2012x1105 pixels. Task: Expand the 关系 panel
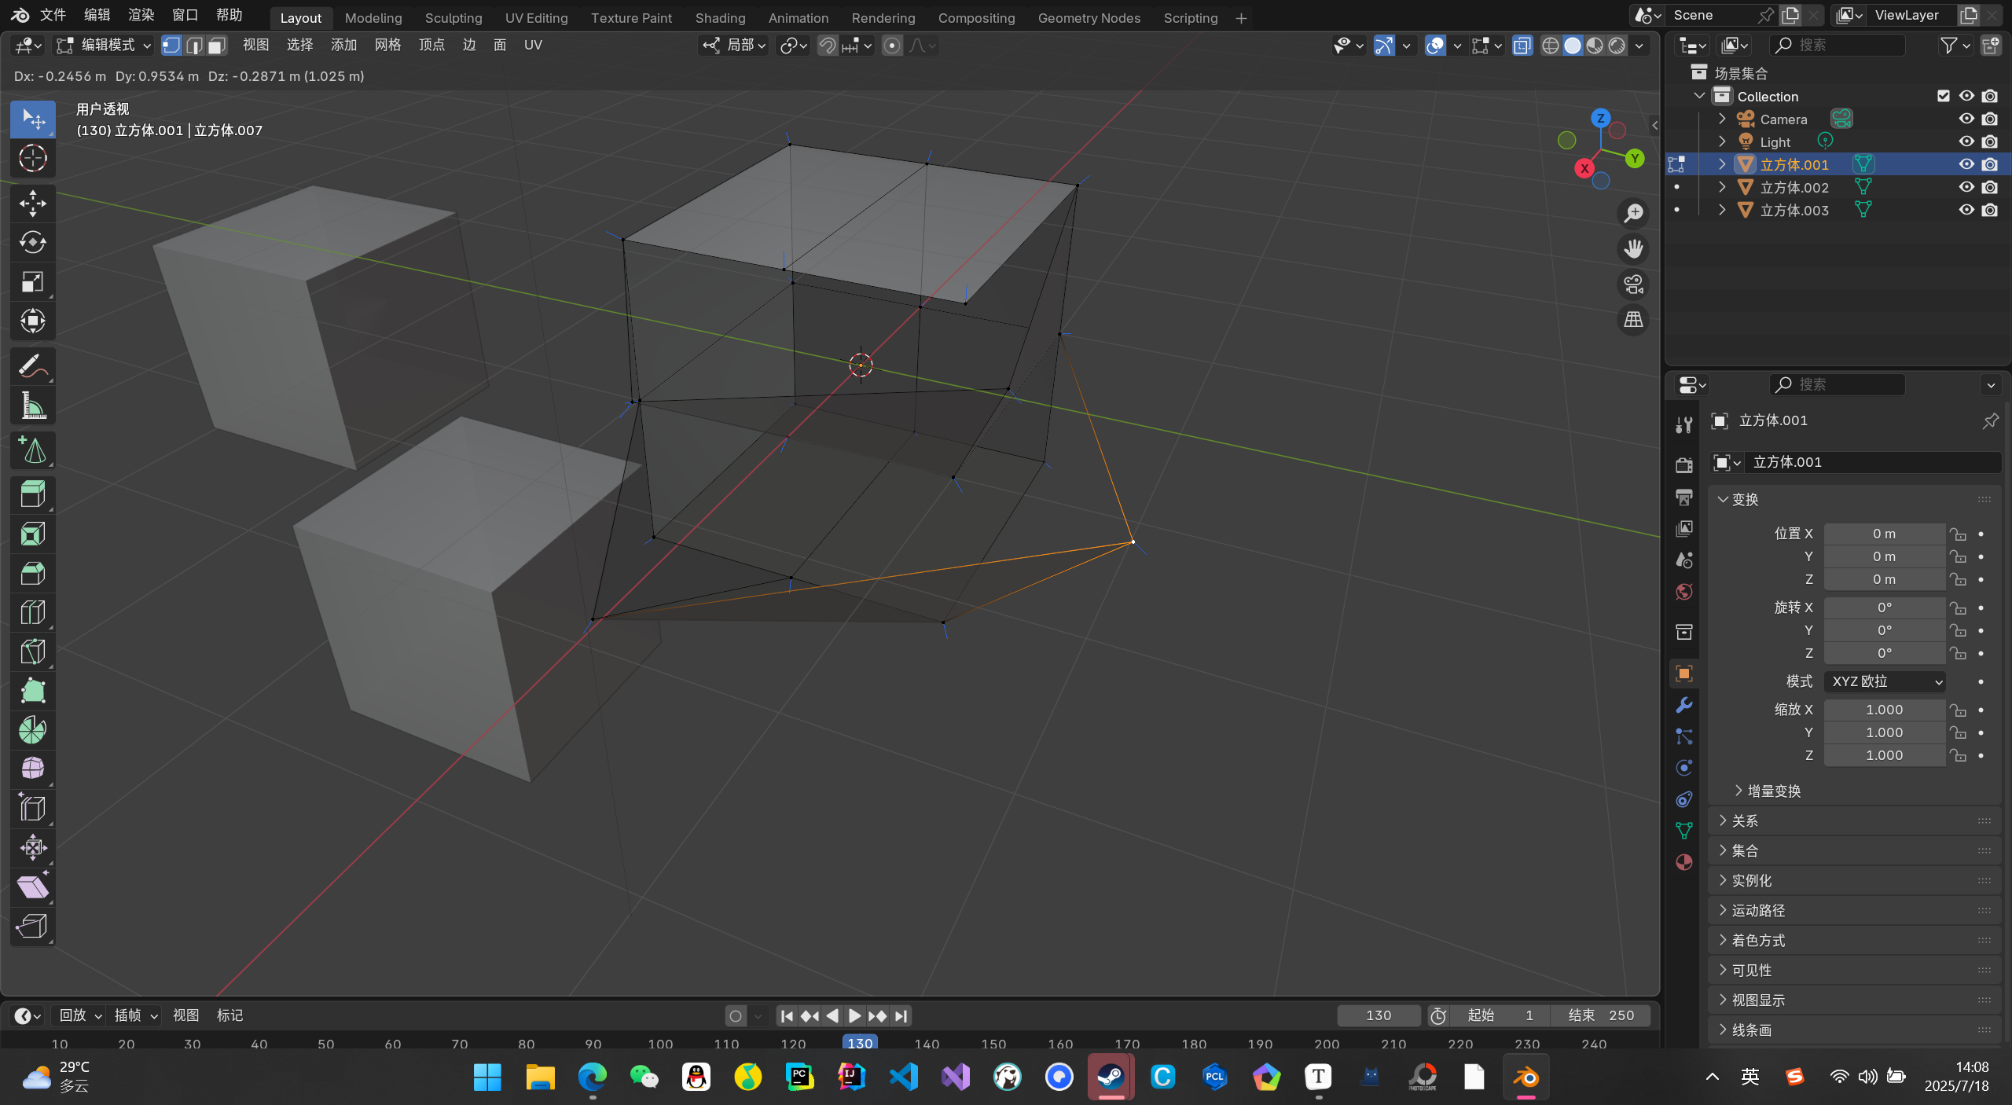(x=1745, y=820)
